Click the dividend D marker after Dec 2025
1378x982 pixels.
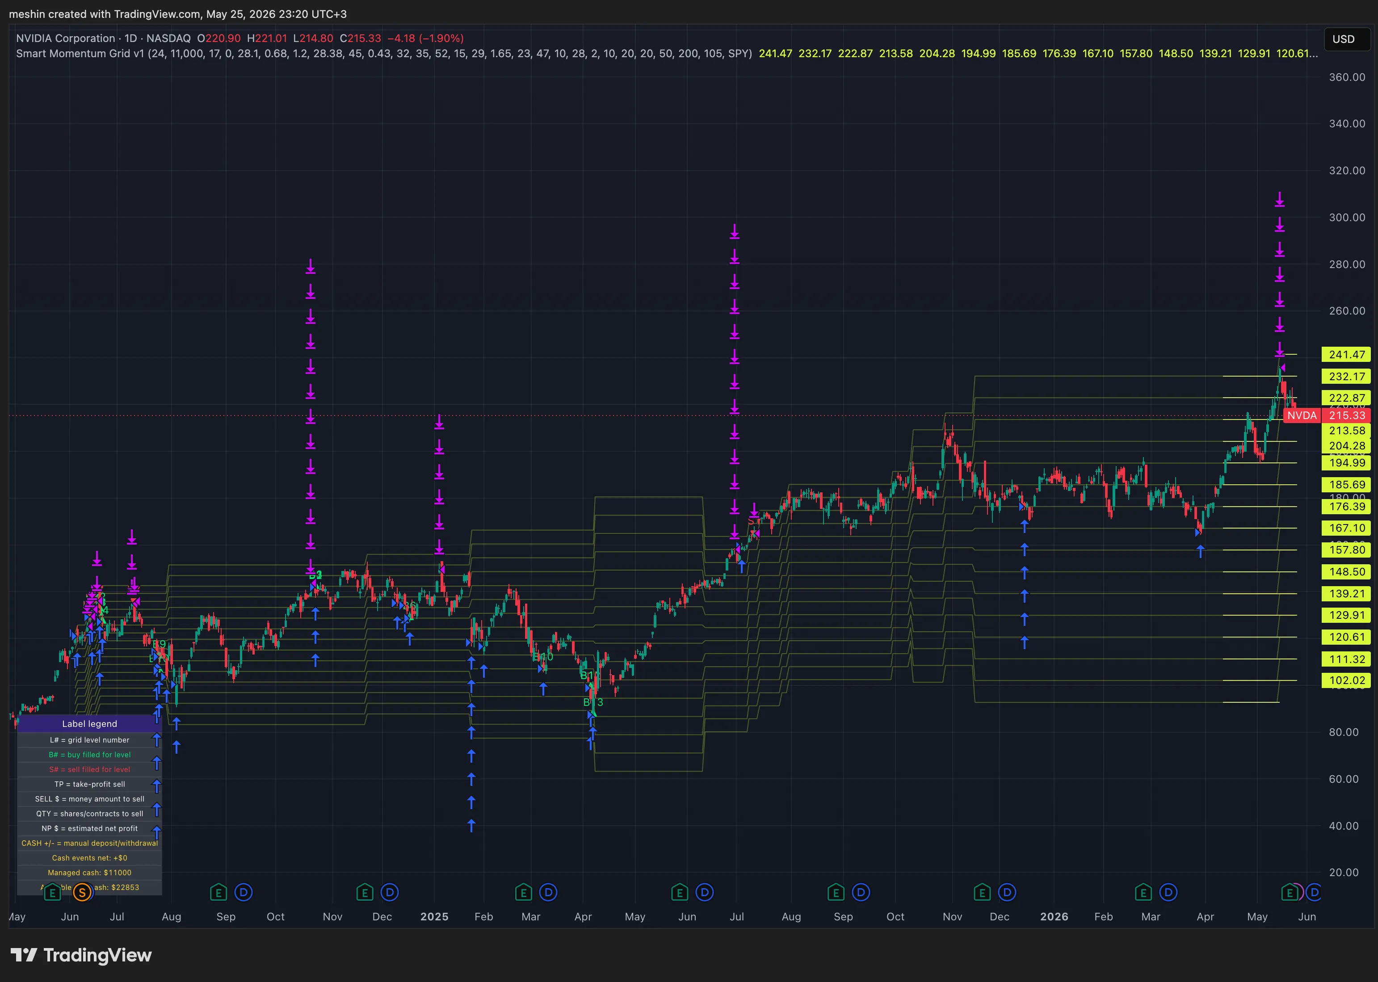point(1007,892)
